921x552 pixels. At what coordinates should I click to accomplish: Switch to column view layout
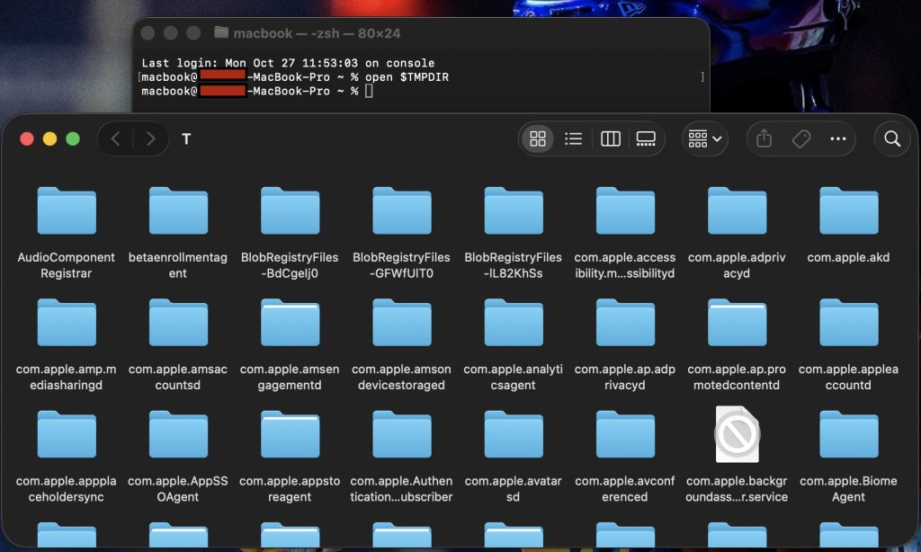coord(610,138)
